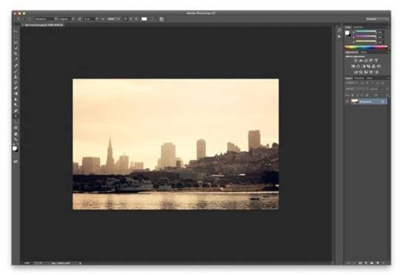Viewport: 400px width, 275px height.
Task: Open the anti-aliasing method dropdown
Action: tap(113, 19)
